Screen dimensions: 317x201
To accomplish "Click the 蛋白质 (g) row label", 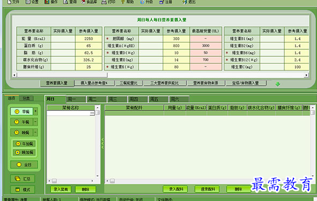I will (x=33, y=46).
